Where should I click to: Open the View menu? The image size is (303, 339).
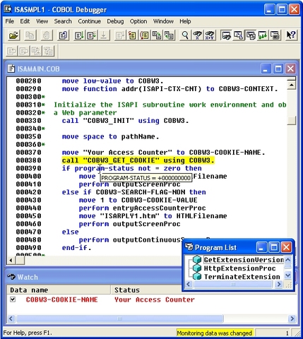42,21
